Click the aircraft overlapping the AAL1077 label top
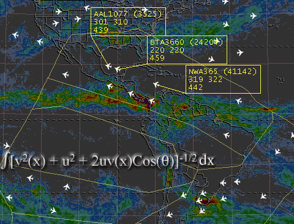 point(145,9)
